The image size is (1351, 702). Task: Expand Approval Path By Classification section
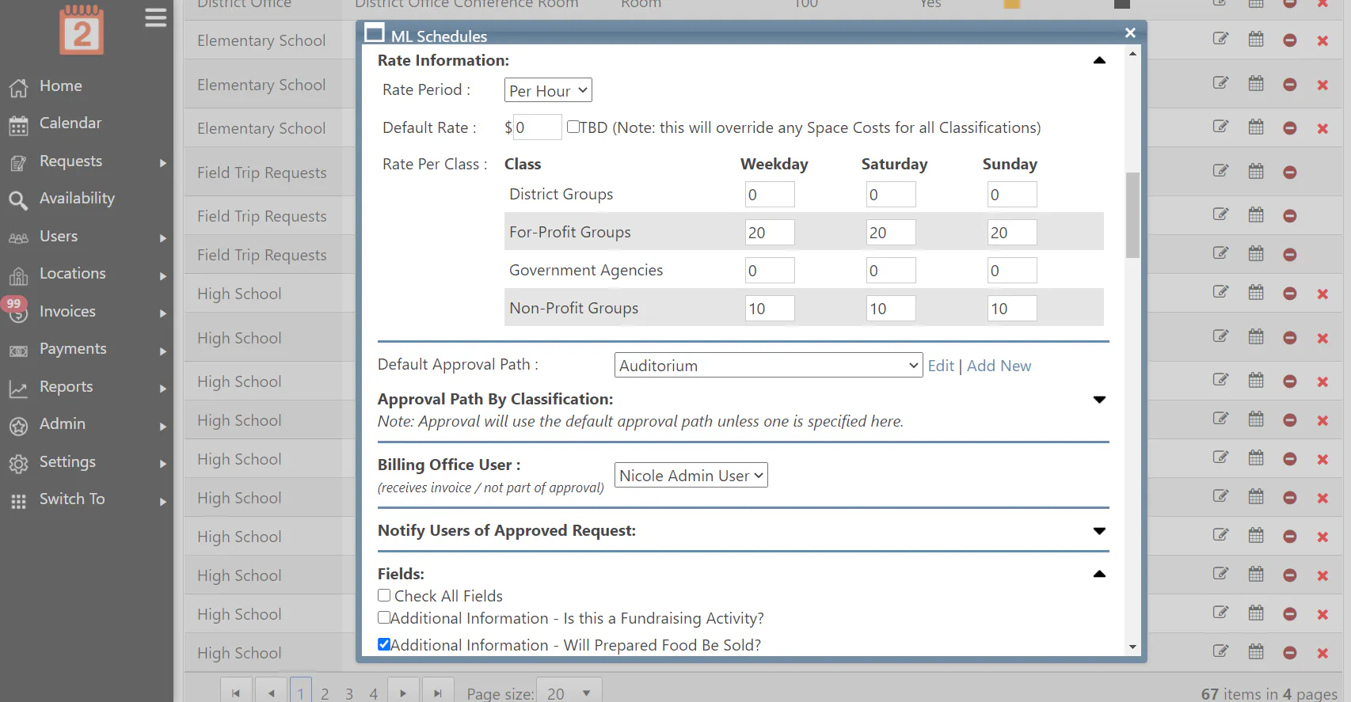(x=1099, y=400)
